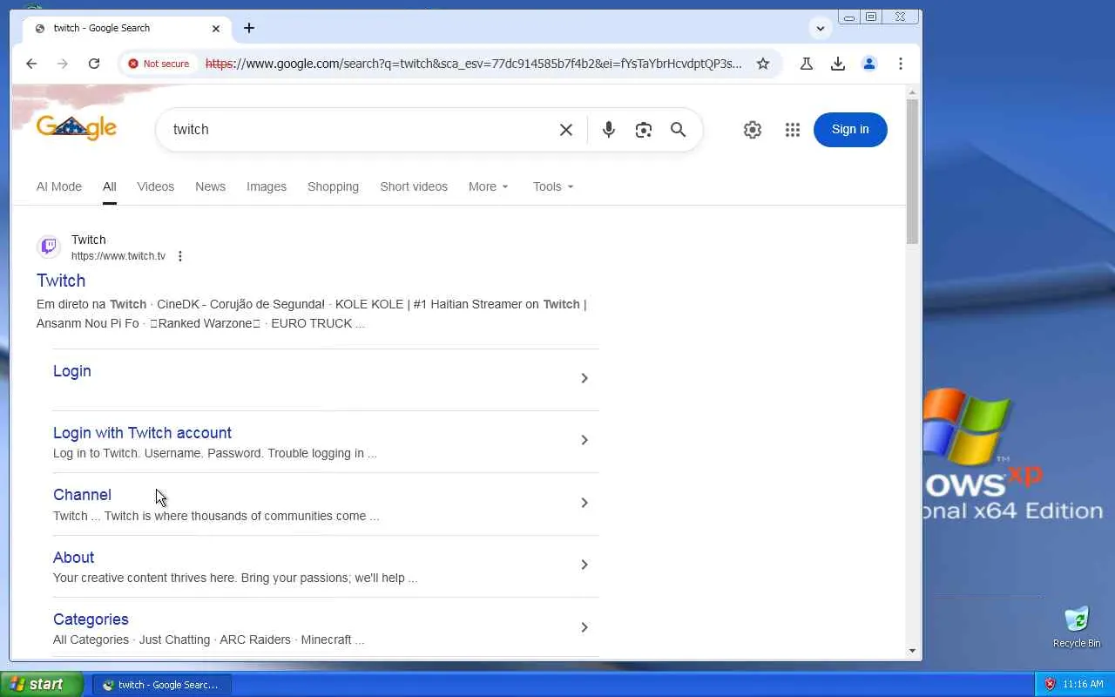Open the Categories sitelink
1115x697 pixels.
(x=91, y=619)
